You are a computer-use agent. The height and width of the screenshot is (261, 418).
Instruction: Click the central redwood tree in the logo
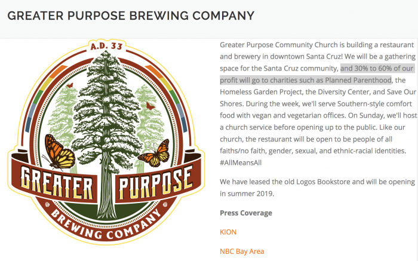(106, 128)
